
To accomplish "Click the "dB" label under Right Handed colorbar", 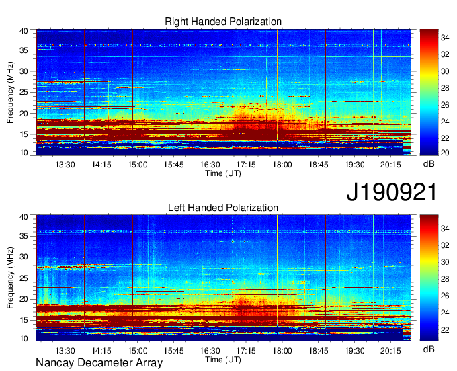I will point(429,164).
